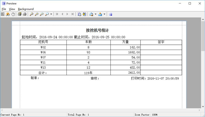This screenshot has width=205, height=117.
Task: Click the copy pages icon after navigation arrows
Action: (x=79, y=14)
